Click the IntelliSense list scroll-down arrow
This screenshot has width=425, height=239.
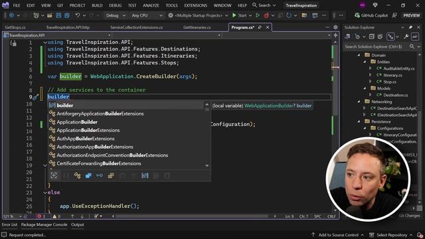coord(207,165)
